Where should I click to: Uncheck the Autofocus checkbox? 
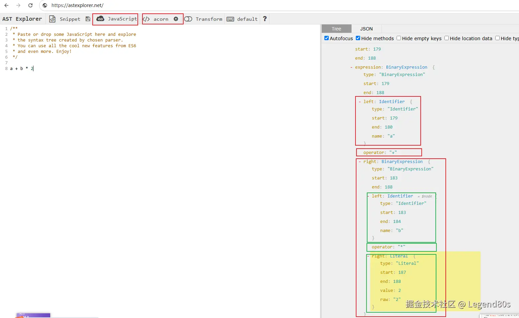(327, 38)
